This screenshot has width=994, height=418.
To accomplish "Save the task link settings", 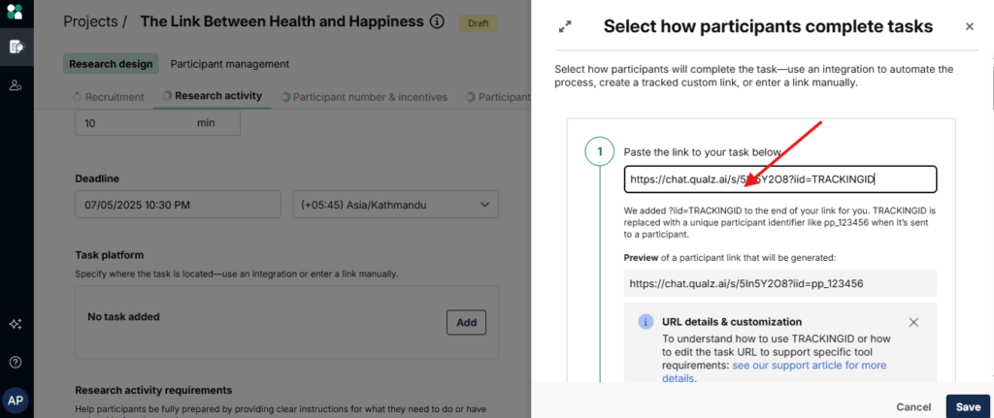I will pyautogui.click(x=967, y=406).
